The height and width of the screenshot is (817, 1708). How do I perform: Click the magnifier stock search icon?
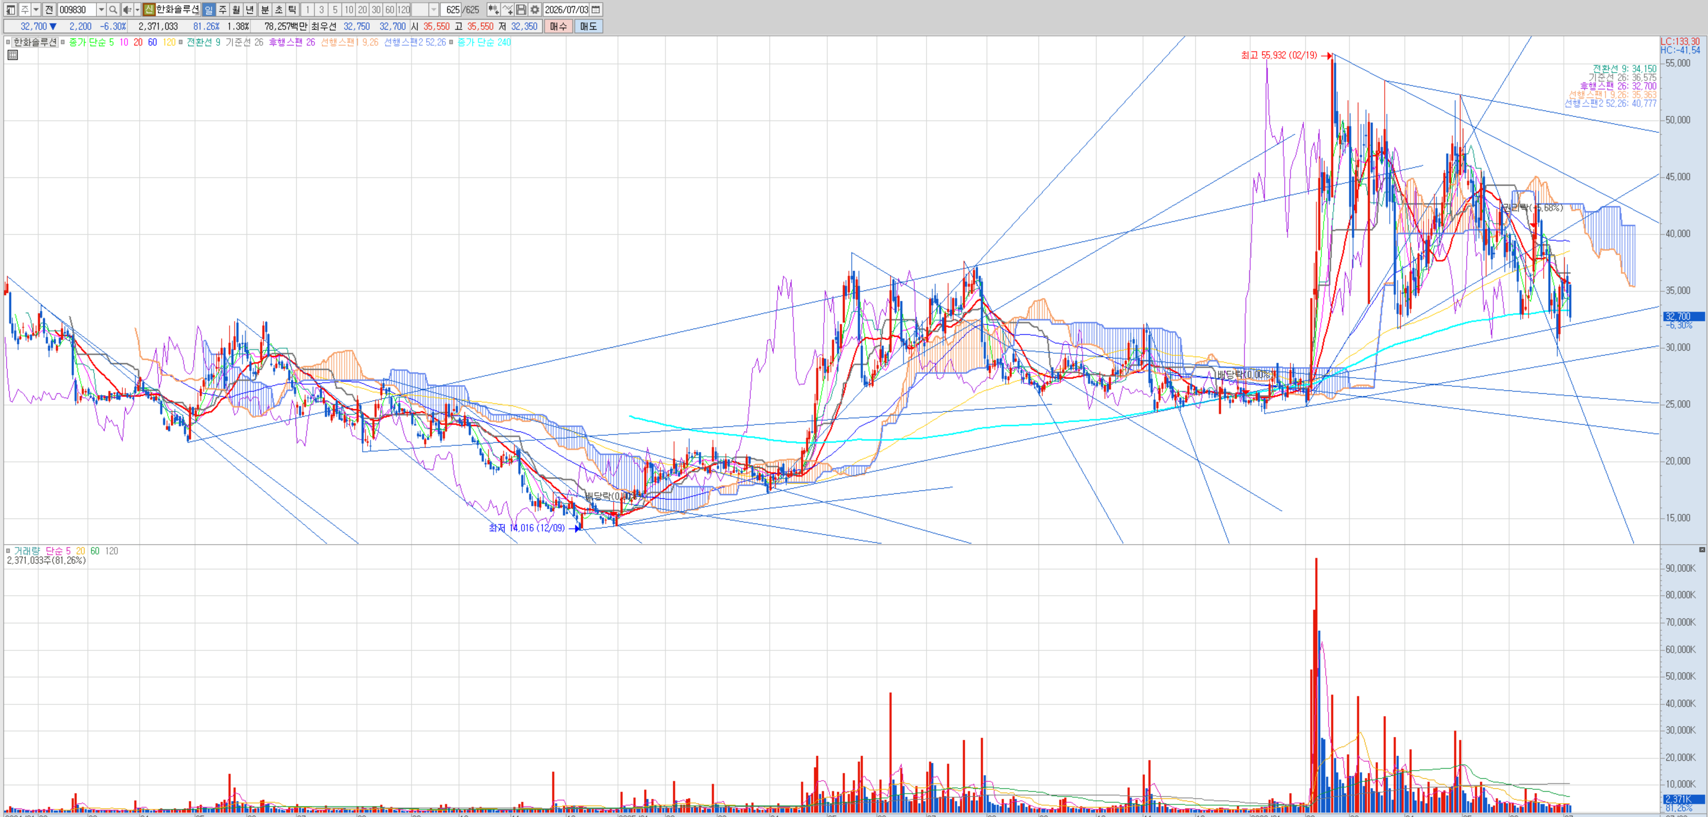point(113,9)
